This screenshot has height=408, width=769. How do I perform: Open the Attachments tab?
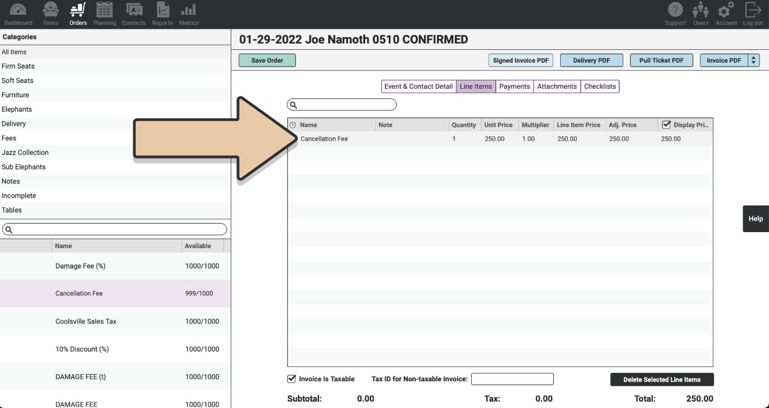[x=557, y=86]
